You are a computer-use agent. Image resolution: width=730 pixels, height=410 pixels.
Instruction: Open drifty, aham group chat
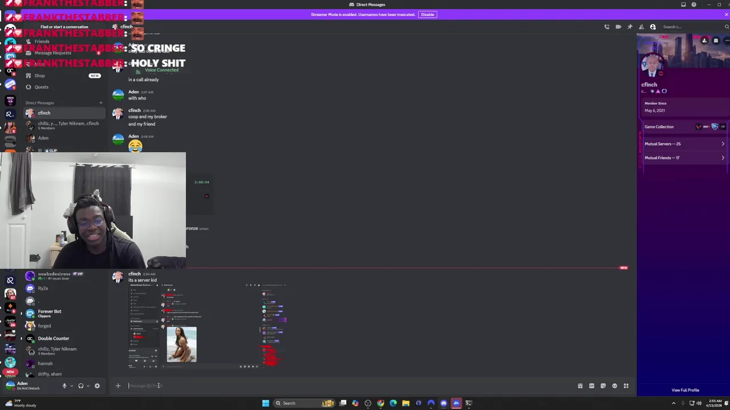pyautogui.click(x=64, y=374)
